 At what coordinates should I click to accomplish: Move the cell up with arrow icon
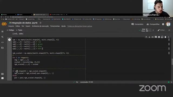(146, 37)
